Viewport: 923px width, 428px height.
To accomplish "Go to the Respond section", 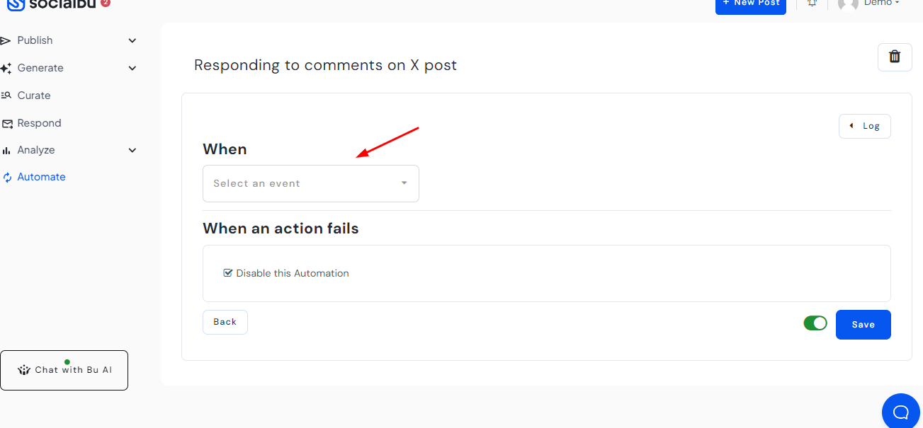I will pos(38,122).
